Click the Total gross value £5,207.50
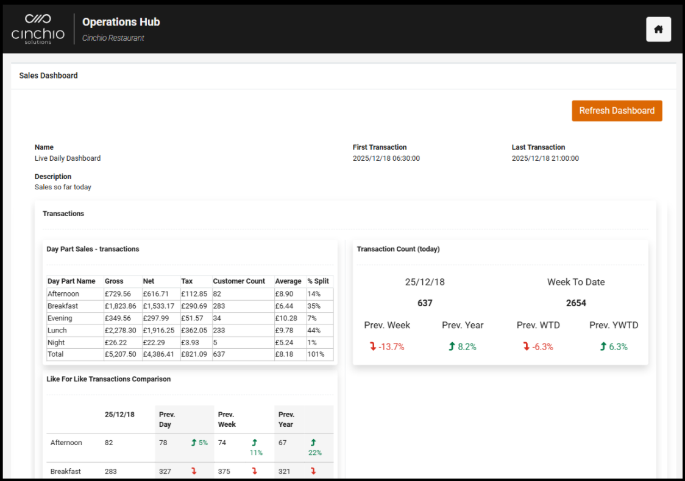This screenshot has height=481, width=685. point(120,354)
